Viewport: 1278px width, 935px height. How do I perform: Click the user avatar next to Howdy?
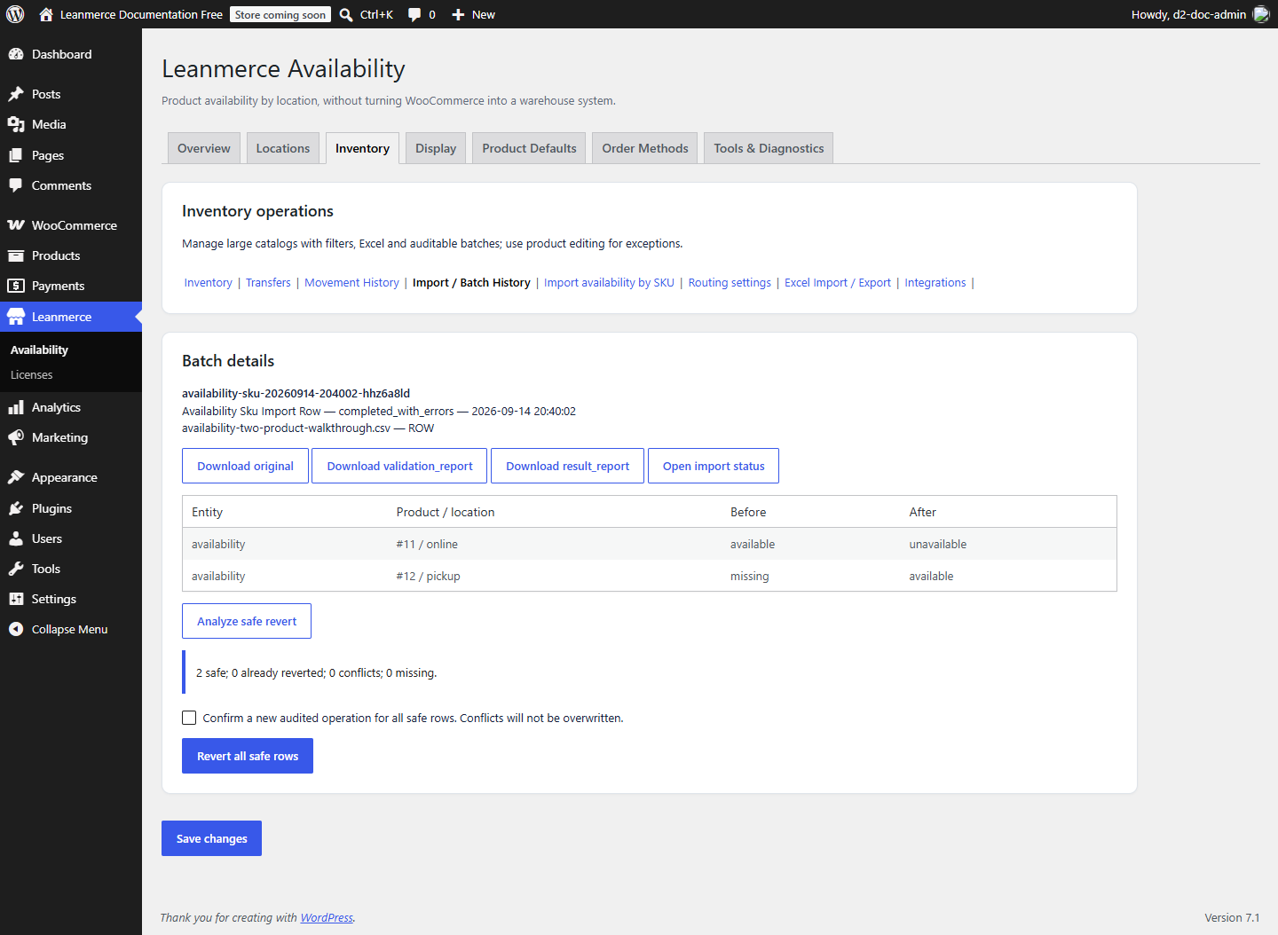(1261, 14)
